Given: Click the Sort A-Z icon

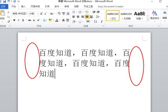Looking at the screenshot, I should 95,21.
